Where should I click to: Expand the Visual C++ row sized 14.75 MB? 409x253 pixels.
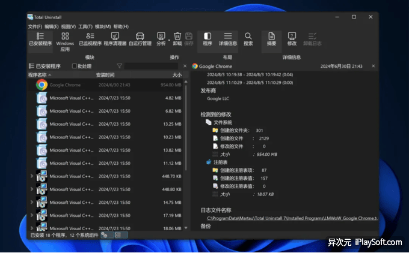pos(31,202)
